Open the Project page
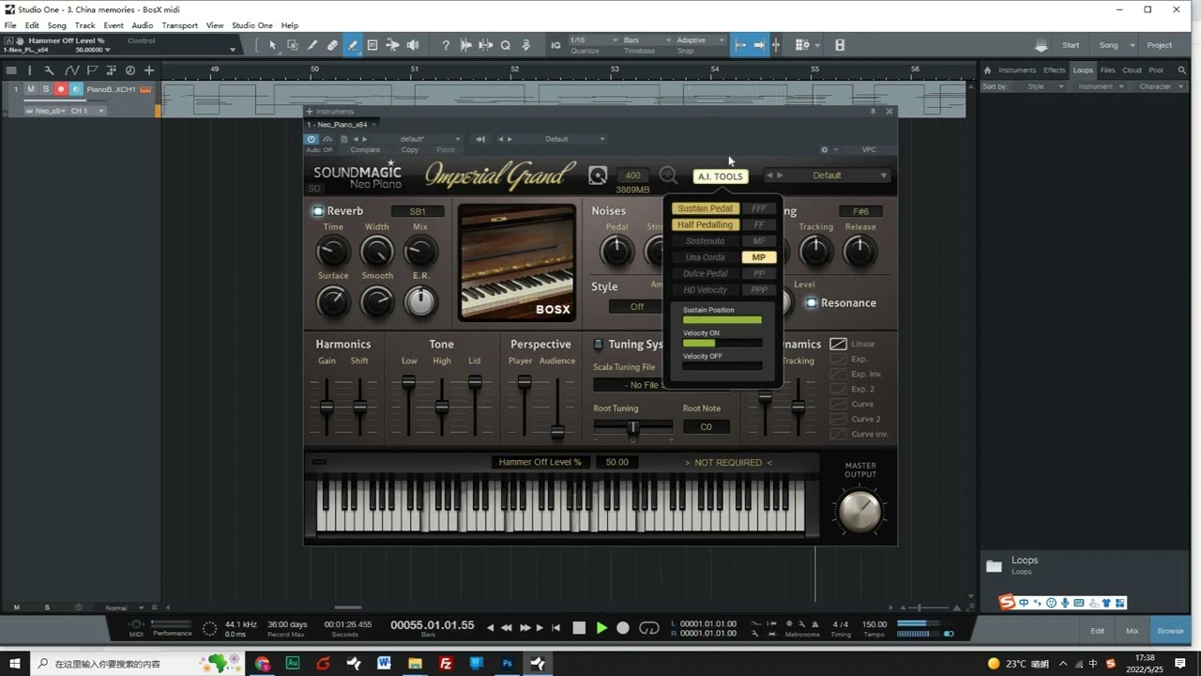Viewport: 1201px width, 676px height. pyautogui.click(x=1160, y=45)
